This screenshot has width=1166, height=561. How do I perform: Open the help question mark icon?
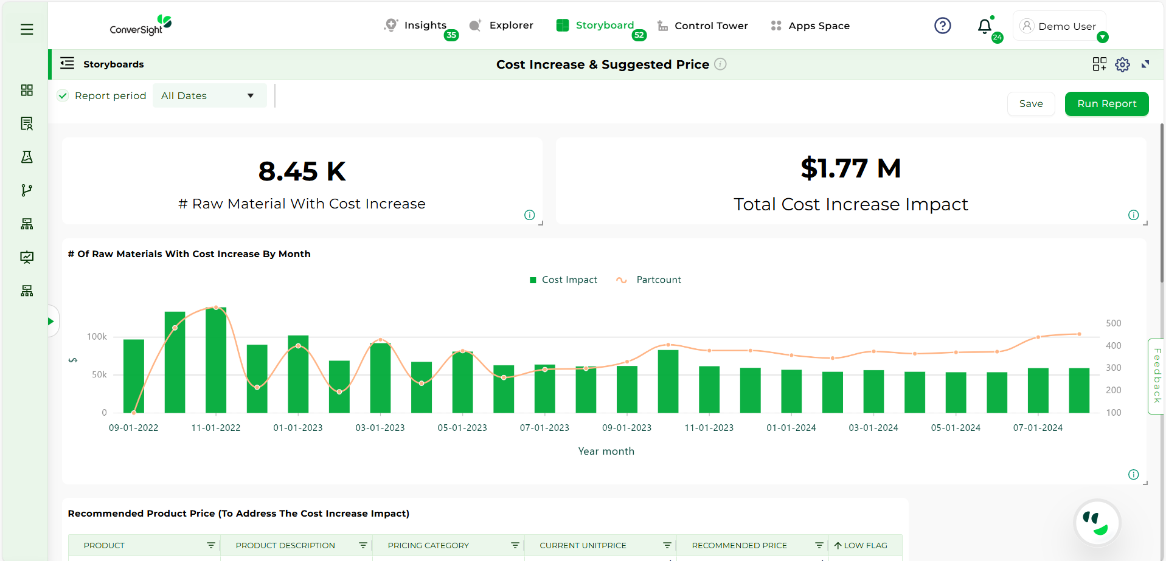(942, 26)
